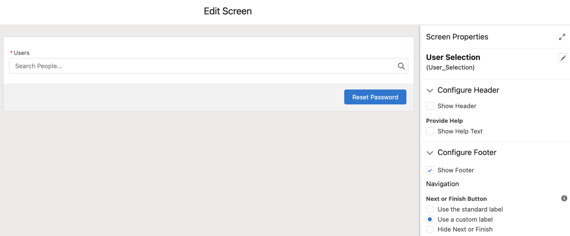Click info icon beside Next or Finish Button
570x236 pixels.
pyautogui.click(x=564, y=198)
